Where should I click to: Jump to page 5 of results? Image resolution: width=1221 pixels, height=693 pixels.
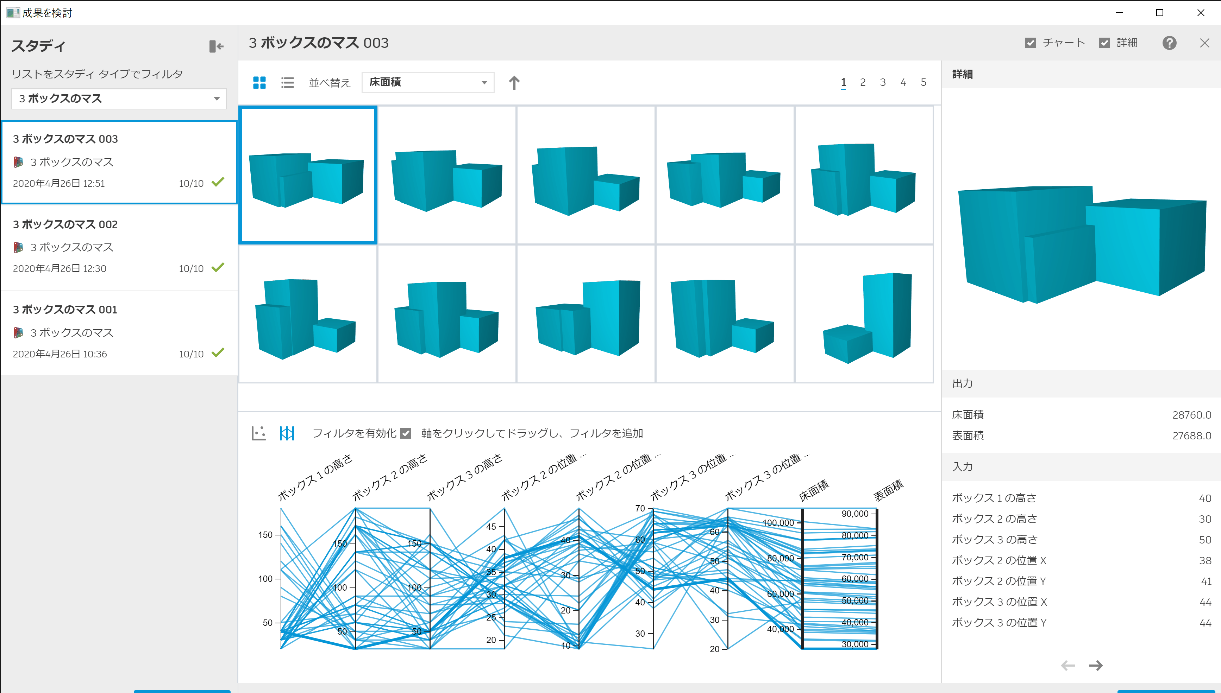pyautogui.click(x=923, y=82)
